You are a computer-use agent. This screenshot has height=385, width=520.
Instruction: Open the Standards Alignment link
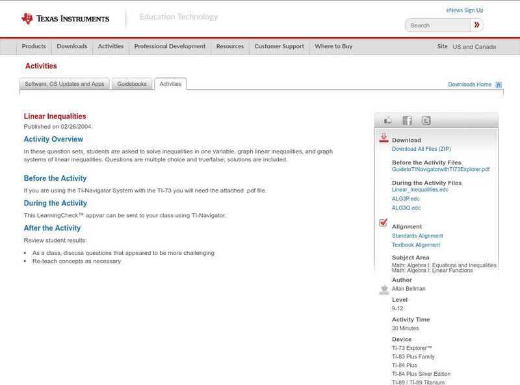(x=417, y=236)
